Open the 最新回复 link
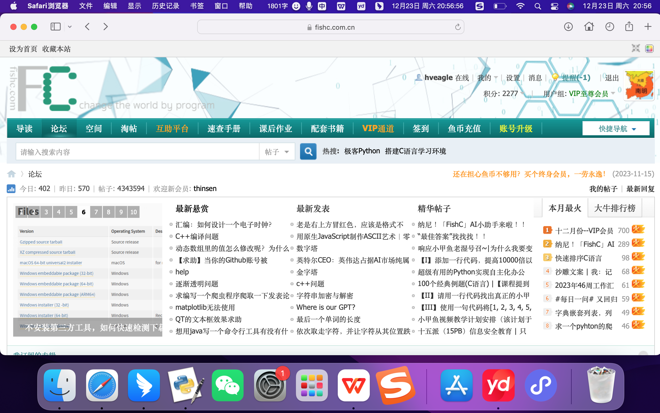660x413 pixels. [640, 189]
